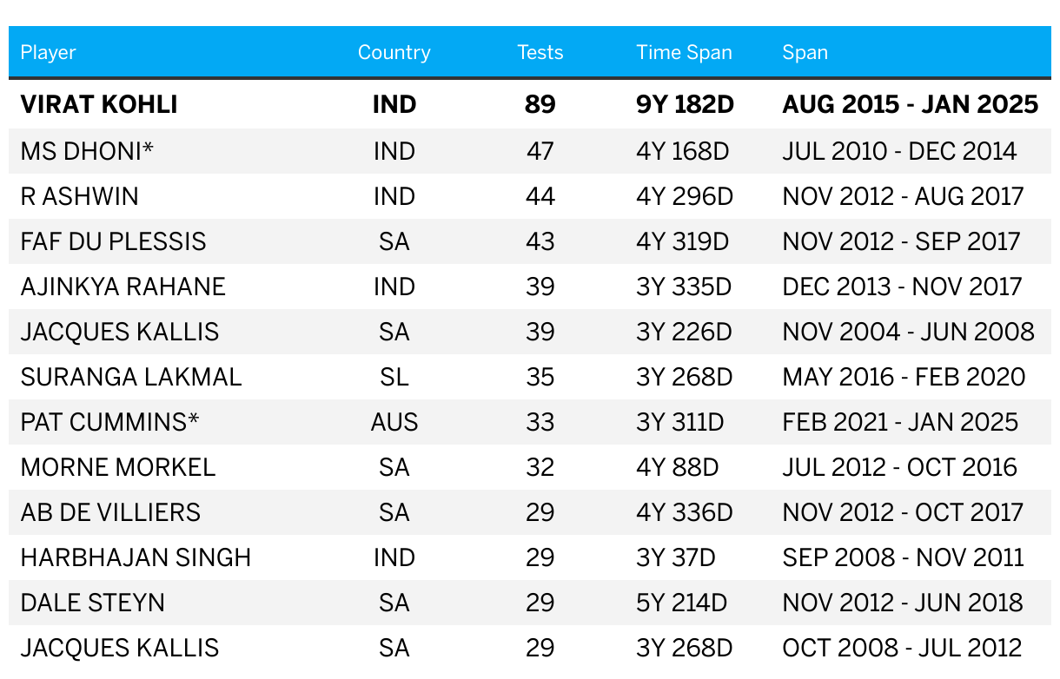Click SURANGA LAKMAL player name

131,377
